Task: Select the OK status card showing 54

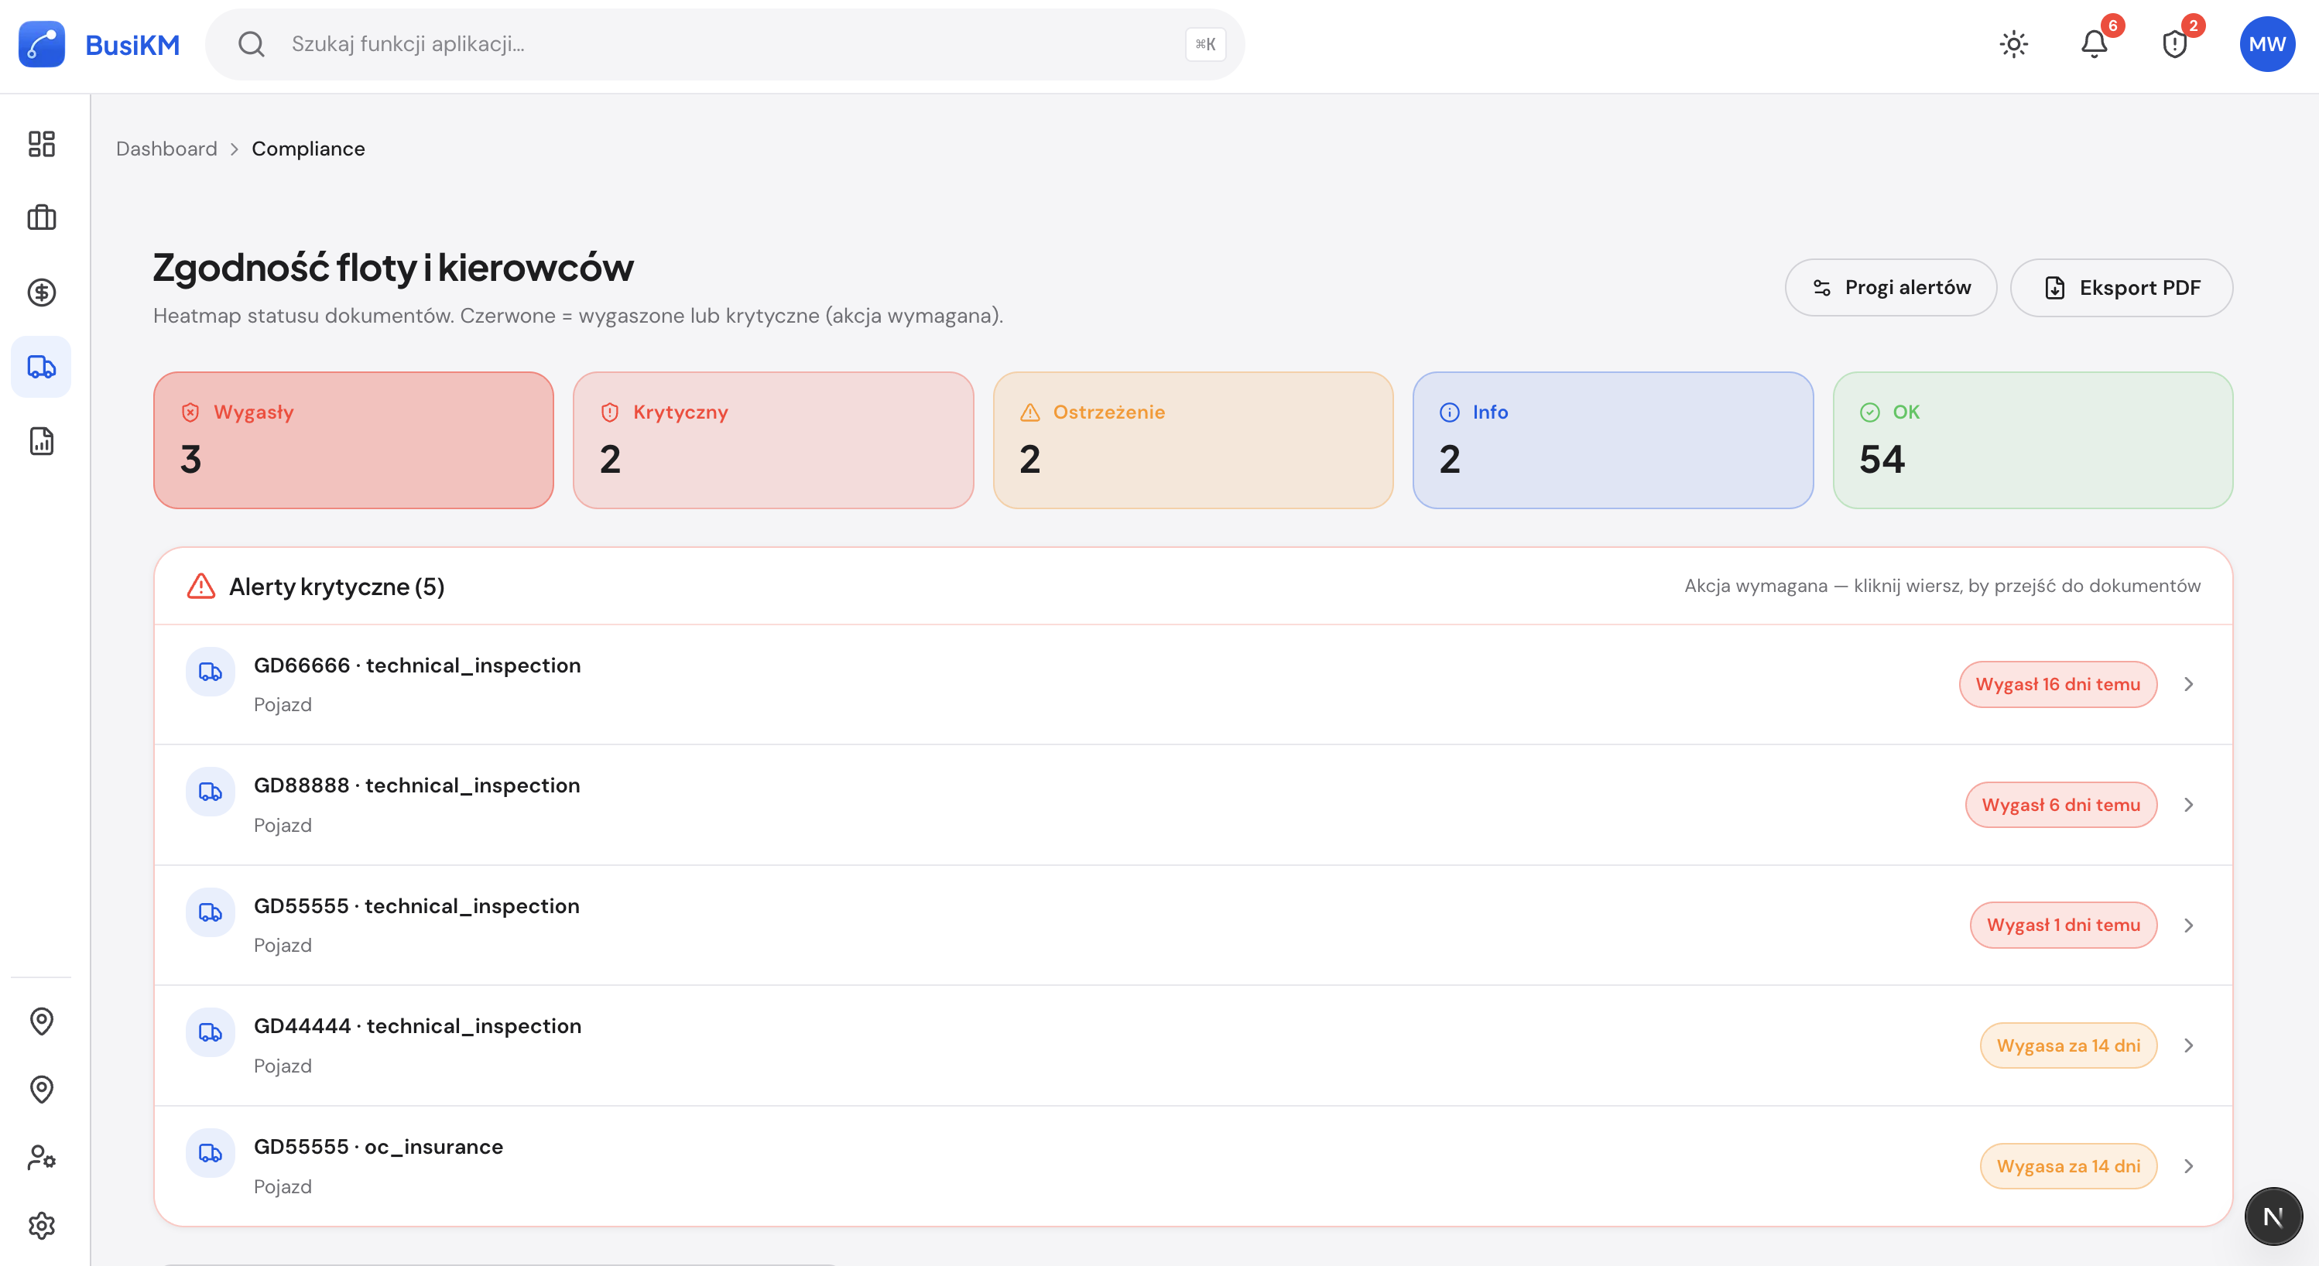Action: click(2033, 440)
